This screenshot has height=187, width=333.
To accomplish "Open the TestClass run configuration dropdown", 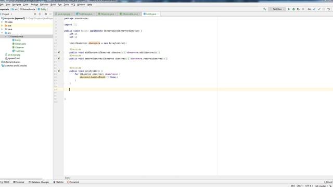I will 277,9.
